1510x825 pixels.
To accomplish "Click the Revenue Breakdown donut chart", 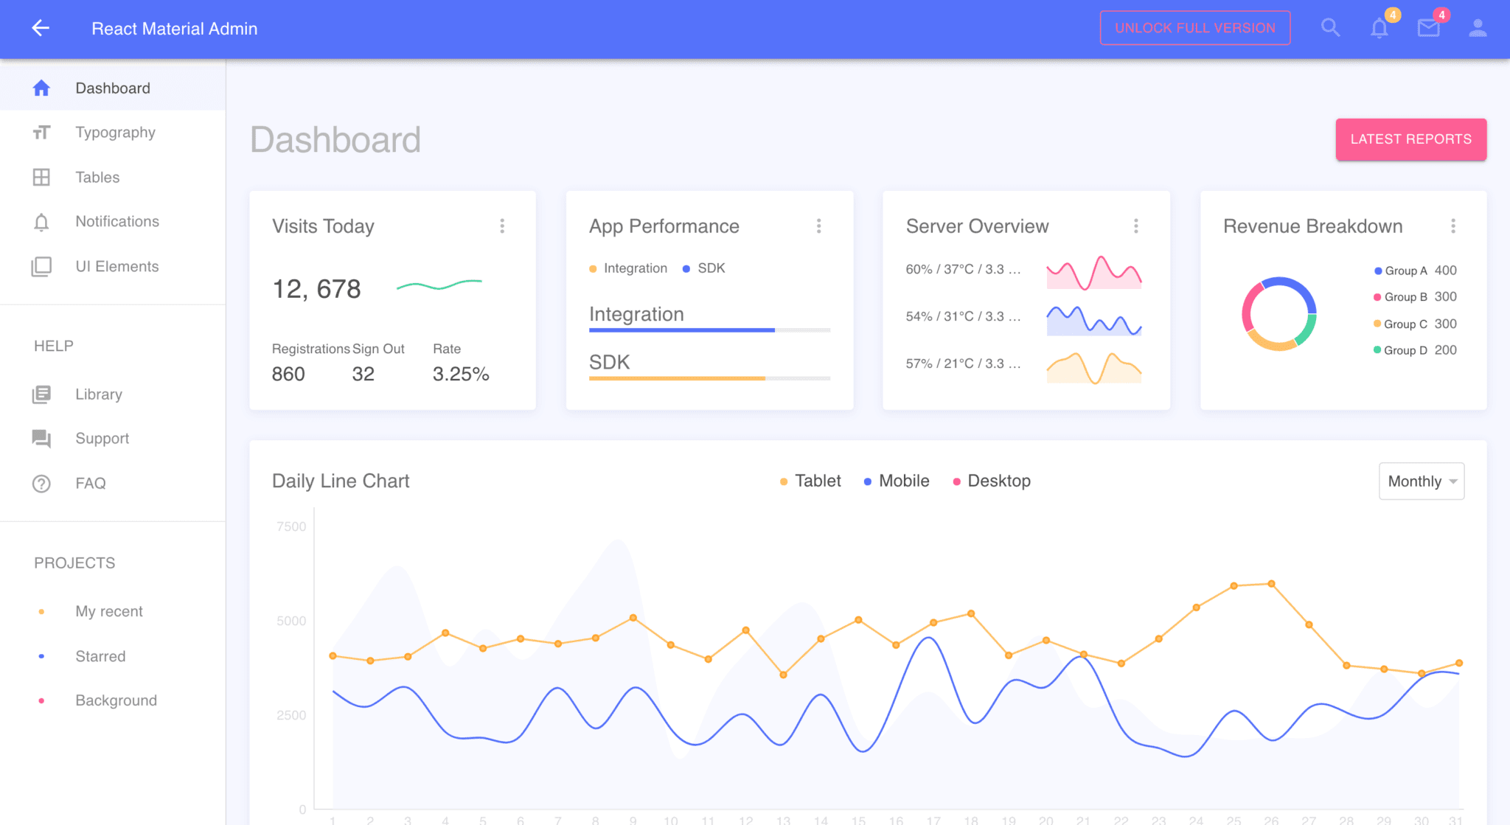I will coord(1279,313).
